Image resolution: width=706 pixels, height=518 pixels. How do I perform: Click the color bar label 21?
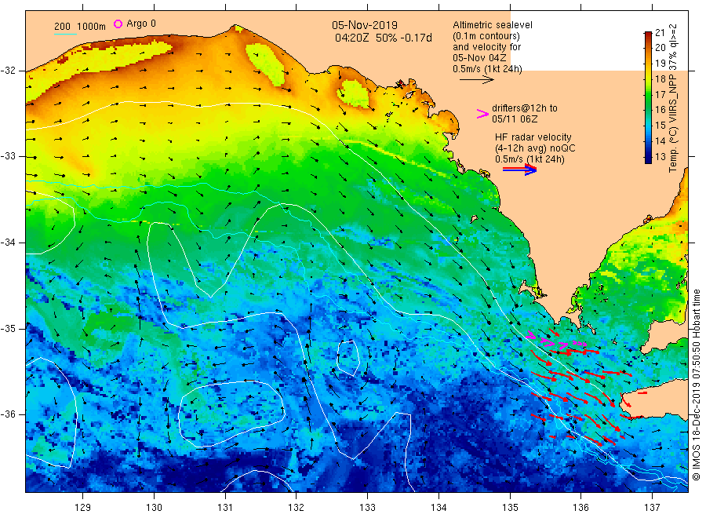point(660,32)
